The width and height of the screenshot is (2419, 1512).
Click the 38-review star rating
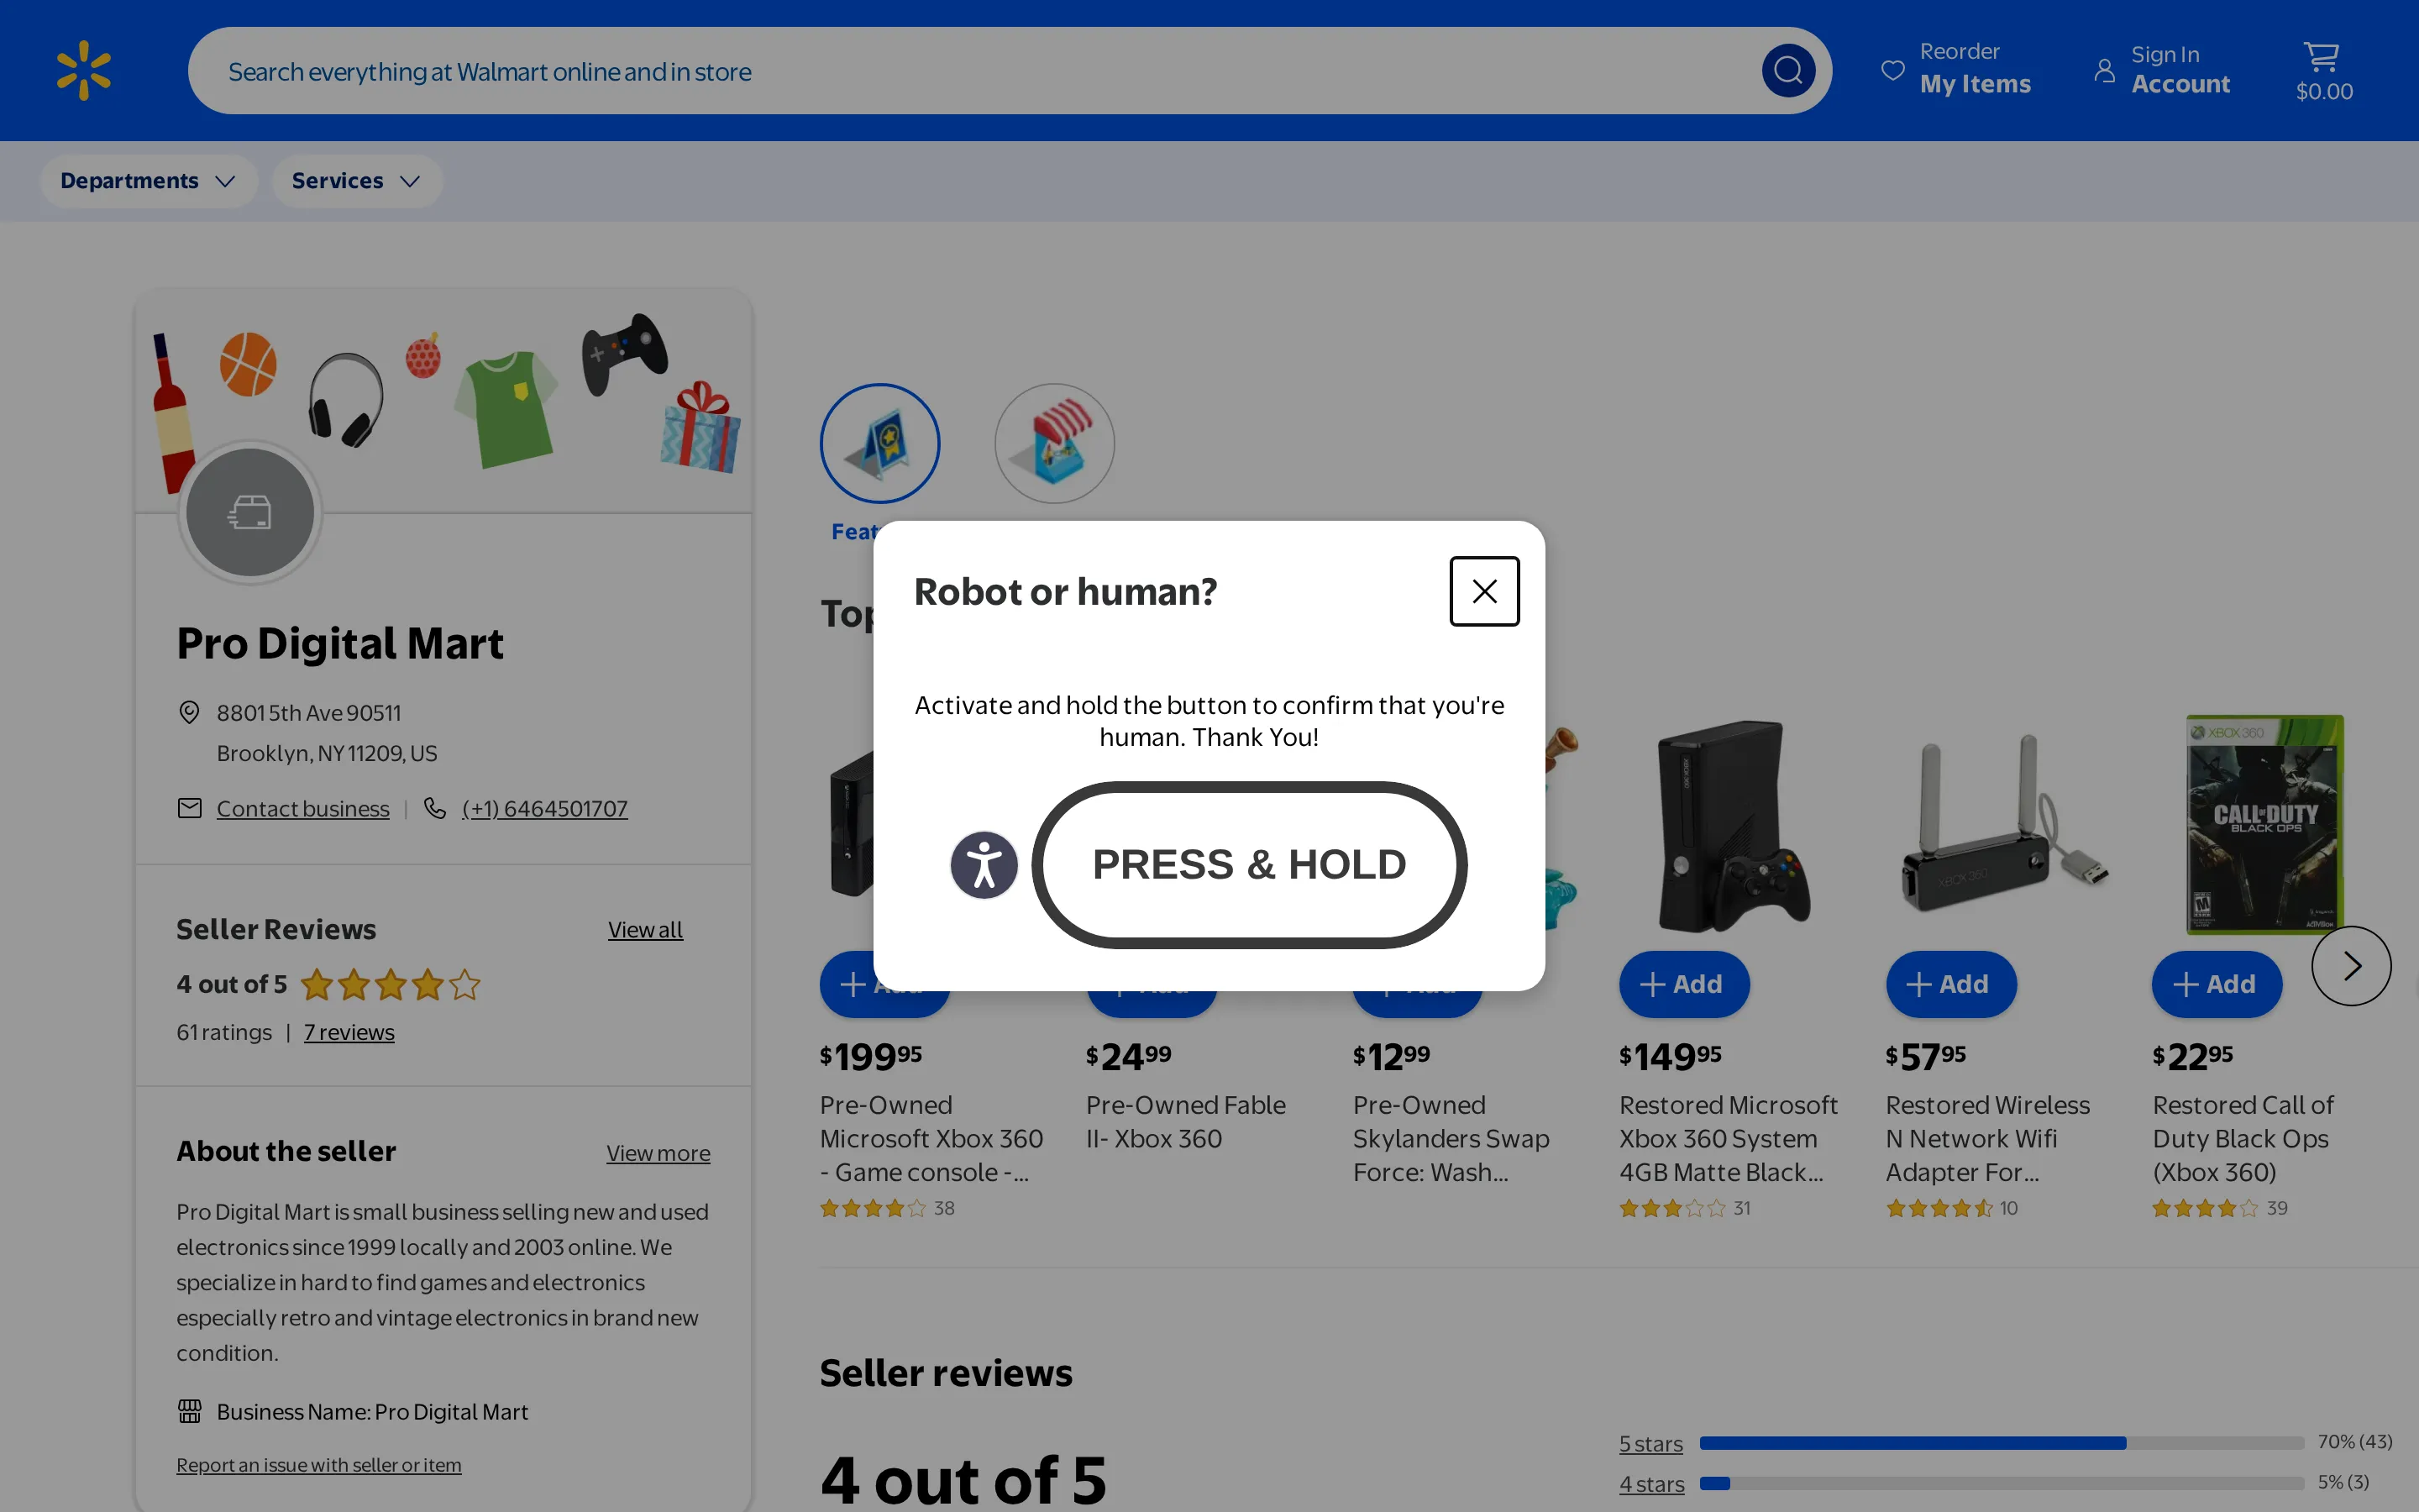point(873,1208)
